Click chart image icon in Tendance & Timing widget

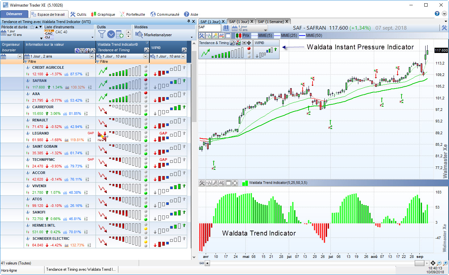(x=238, y=43)
